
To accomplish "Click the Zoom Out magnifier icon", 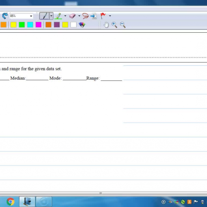I will 123,25.
